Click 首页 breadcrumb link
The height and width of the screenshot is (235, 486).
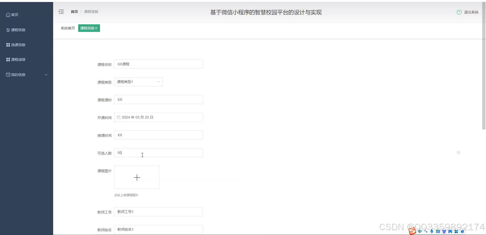click(x=74, y=12)
